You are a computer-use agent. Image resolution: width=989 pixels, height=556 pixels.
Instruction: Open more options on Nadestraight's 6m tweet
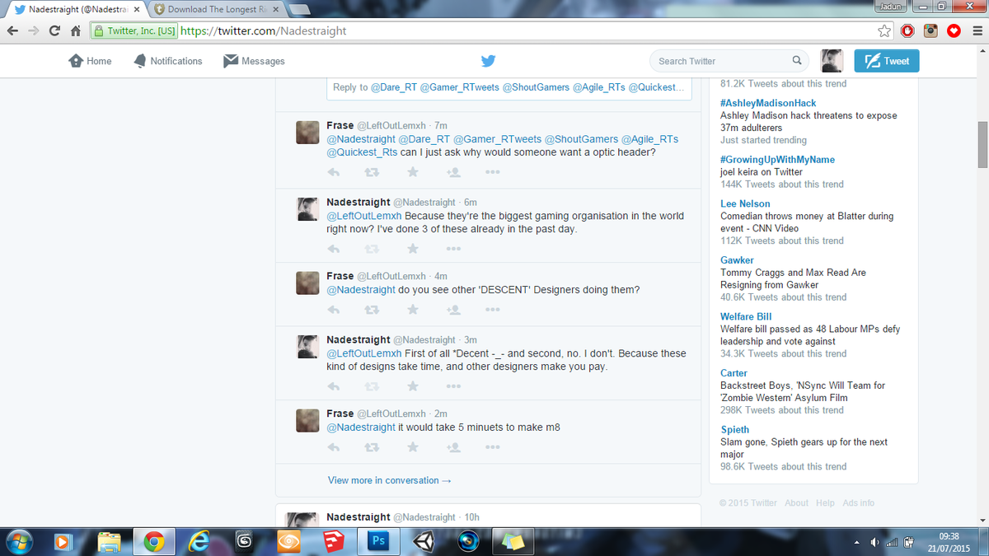coord(453,249)
